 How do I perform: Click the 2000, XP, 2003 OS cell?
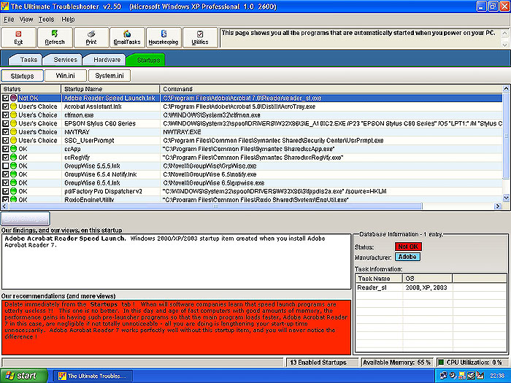click(427, 287)
